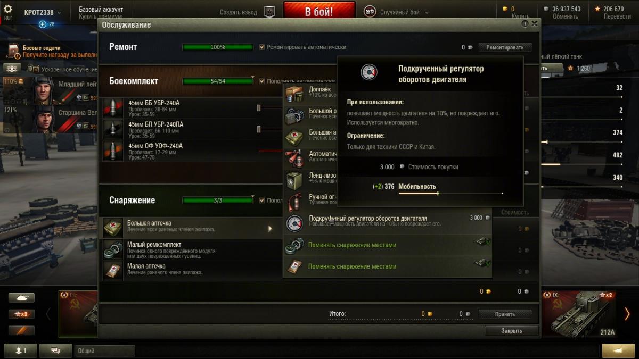Image resolution: width=639 pixels, height=359 pixels.
Task: Click the Принять button
Action: coord(505,314)
